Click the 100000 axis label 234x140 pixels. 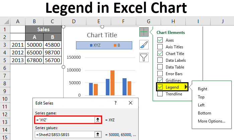click(x=74, y=70)
